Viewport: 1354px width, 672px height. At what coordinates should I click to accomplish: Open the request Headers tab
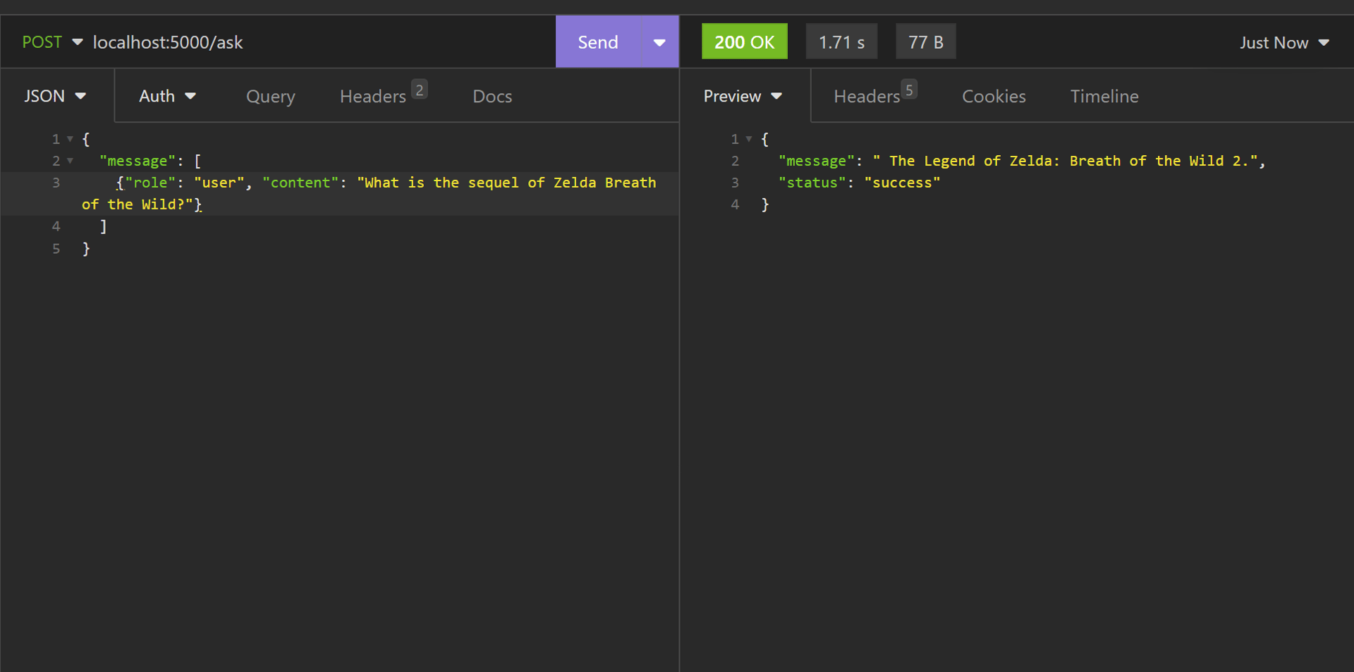coord(373,97)
